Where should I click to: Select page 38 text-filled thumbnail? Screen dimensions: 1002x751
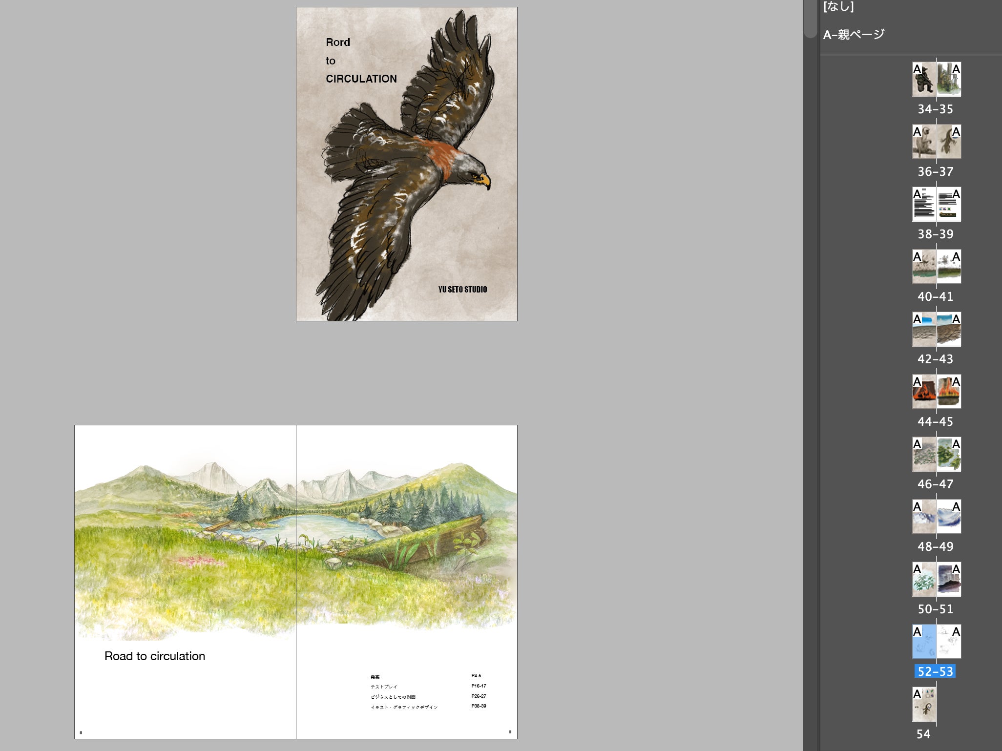tap(924, 204)
